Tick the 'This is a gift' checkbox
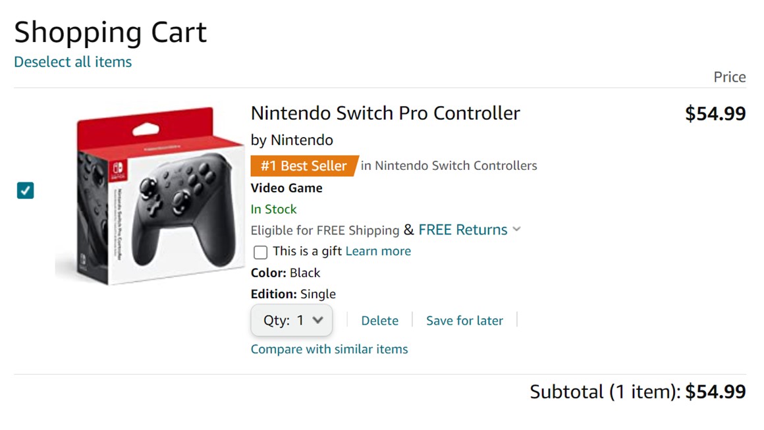764x430 pixels. (261, 252)
